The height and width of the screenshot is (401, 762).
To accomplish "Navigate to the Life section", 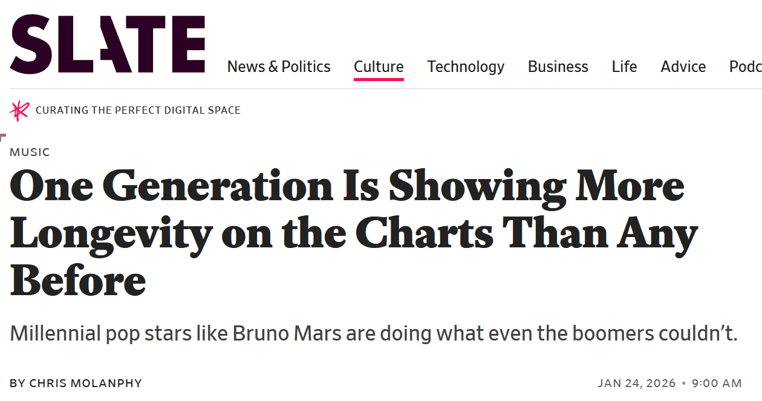I will click(x=624, y=67).
